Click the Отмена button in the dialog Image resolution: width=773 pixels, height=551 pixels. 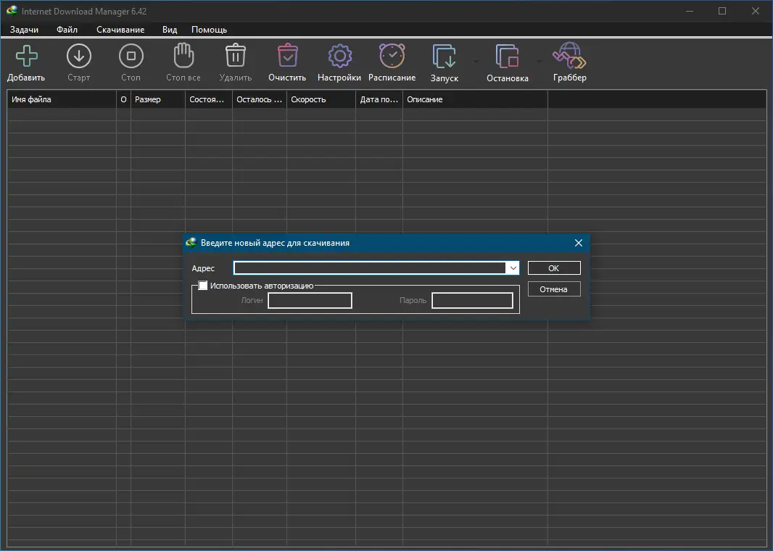click(554, 289)
